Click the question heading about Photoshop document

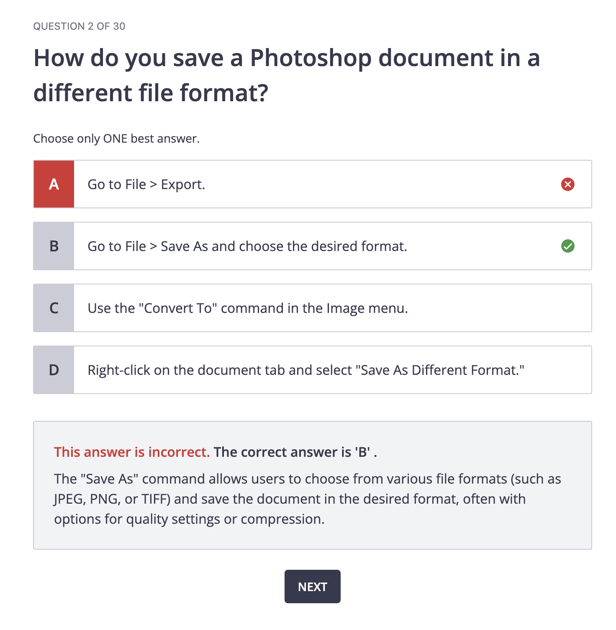coord(287,75)
